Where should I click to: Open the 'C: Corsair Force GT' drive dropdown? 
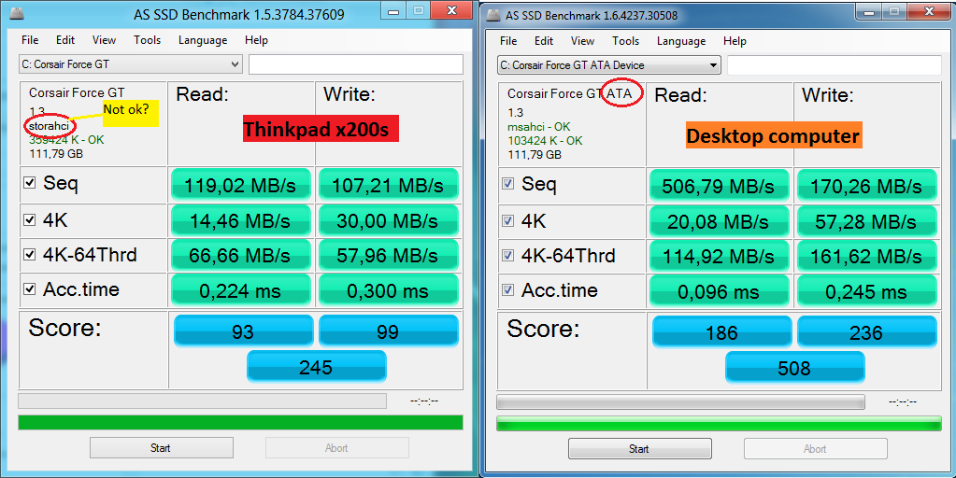[131, 63]
